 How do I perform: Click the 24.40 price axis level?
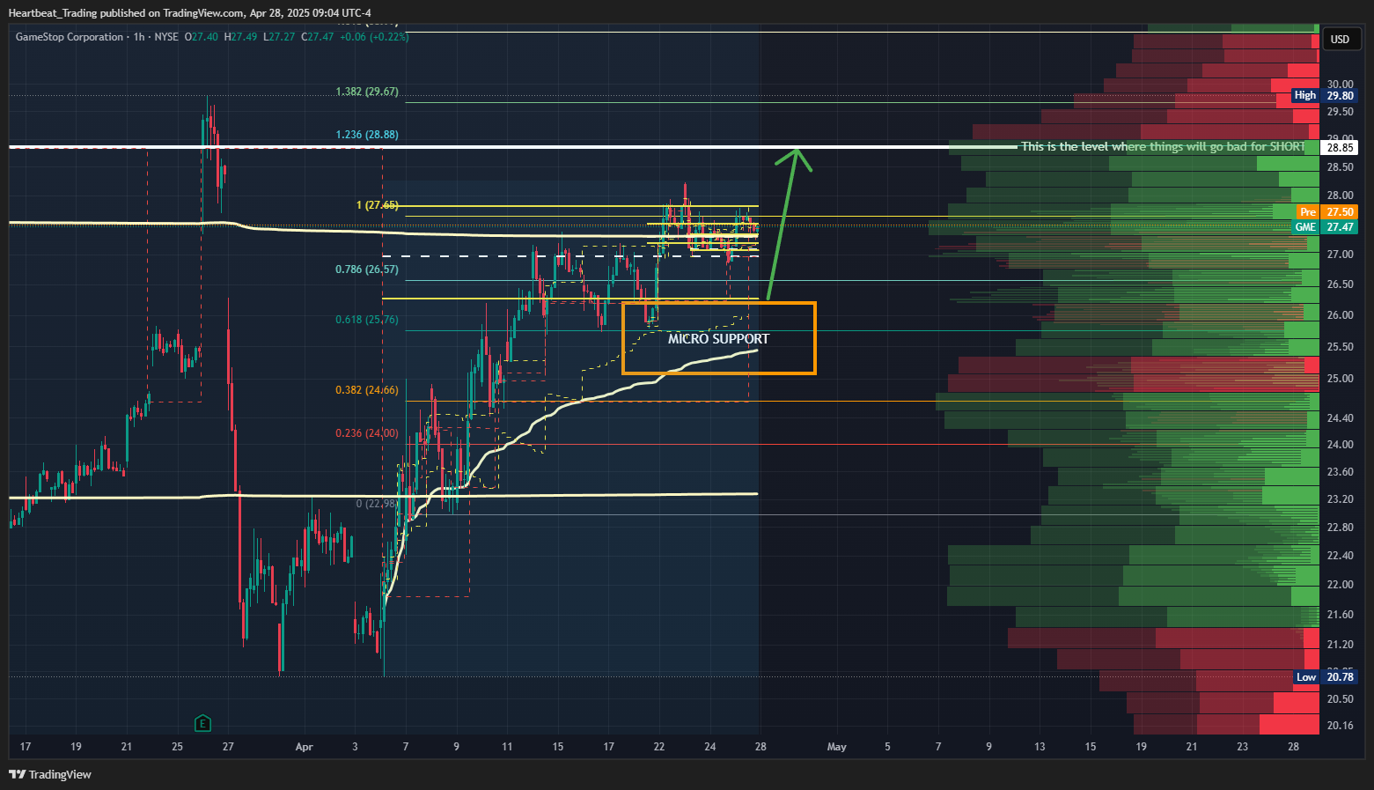1340,418
